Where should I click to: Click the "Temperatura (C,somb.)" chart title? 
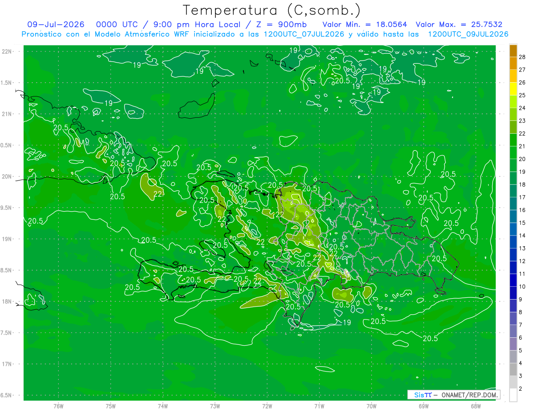click(x=272, y=10)
